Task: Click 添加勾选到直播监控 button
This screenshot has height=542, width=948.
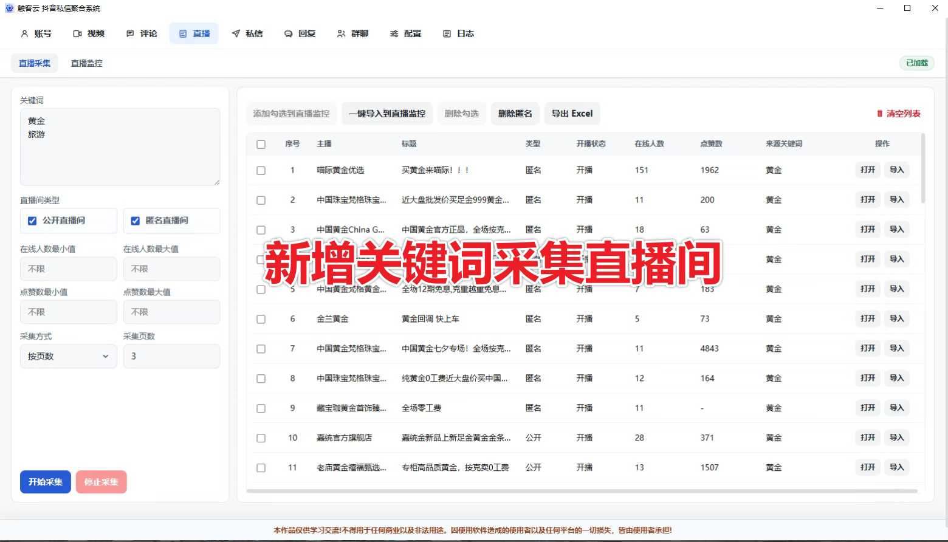Action: coord(291,114)
